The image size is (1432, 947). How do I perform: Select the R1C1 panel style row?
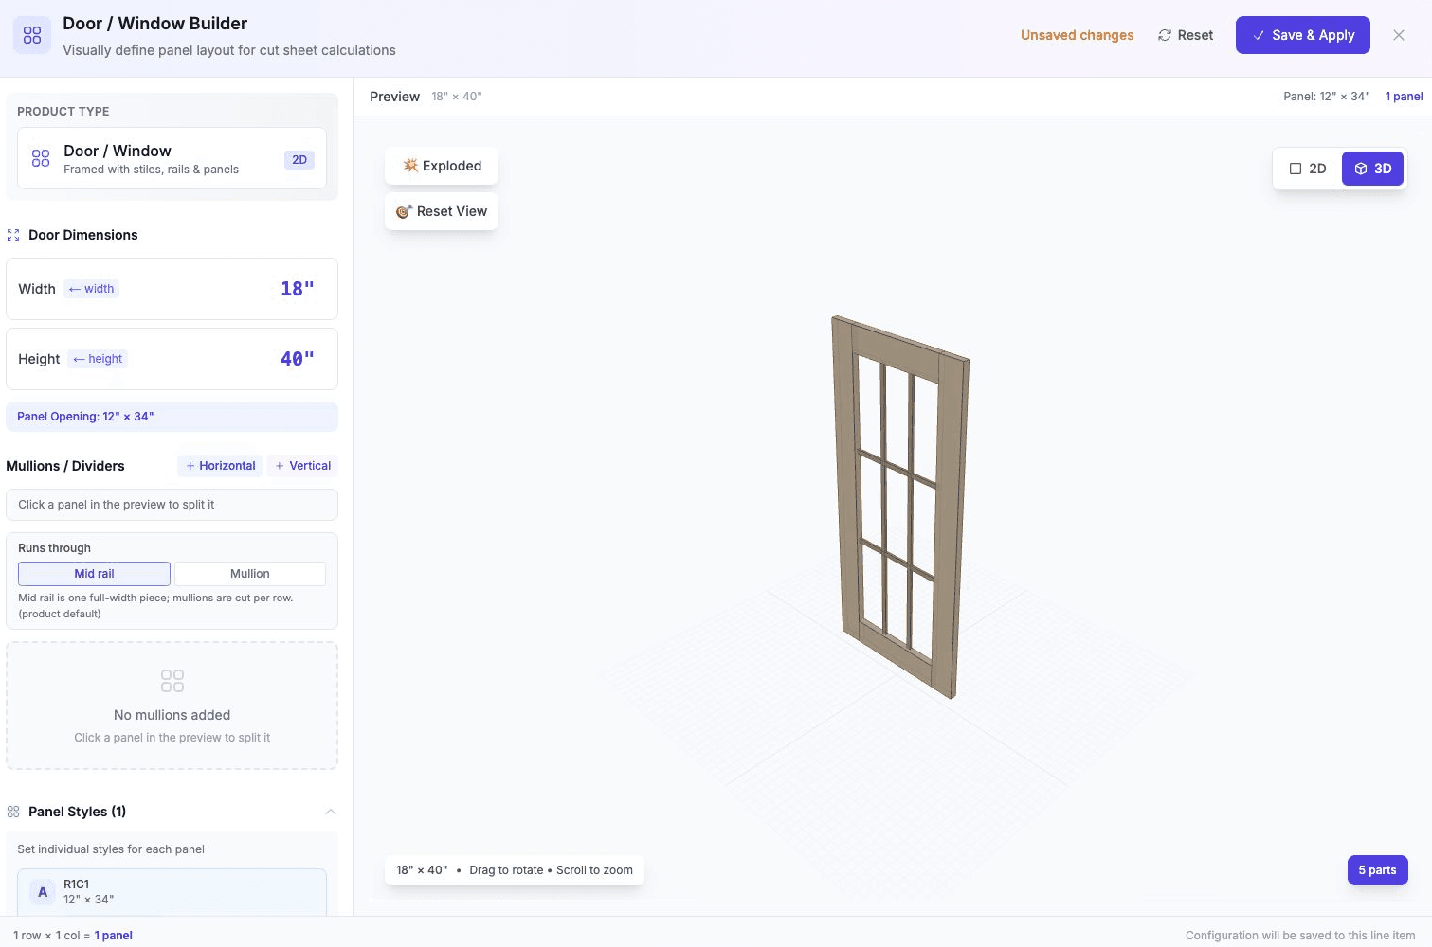coord(172,892)
